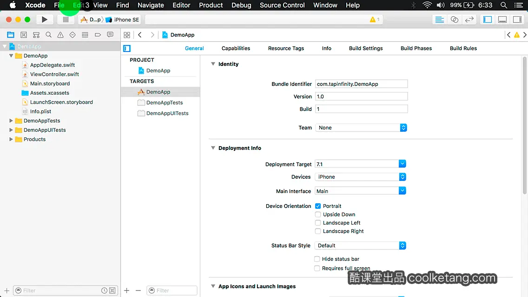
Task: Toggle the Utilities inspector panel
Action: pyautogui.click(x=517, y=19)
